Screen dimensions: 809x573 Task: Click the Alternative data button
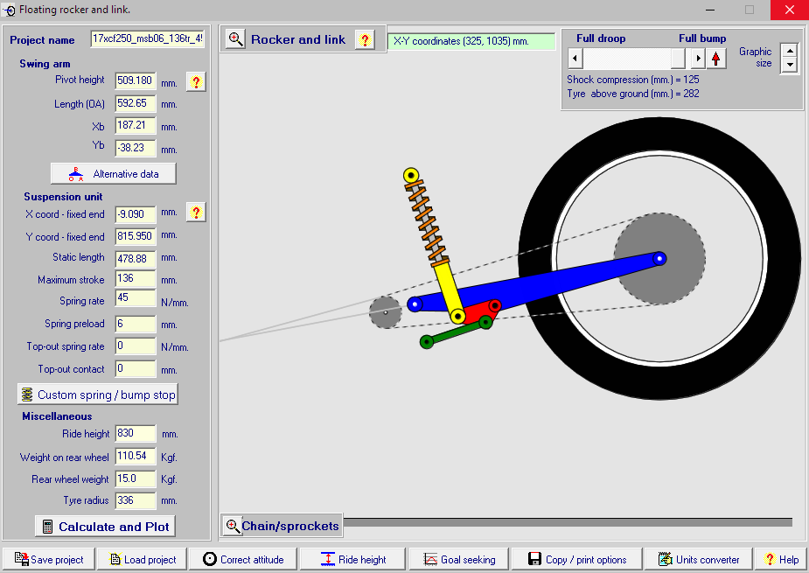pos(113,173)
